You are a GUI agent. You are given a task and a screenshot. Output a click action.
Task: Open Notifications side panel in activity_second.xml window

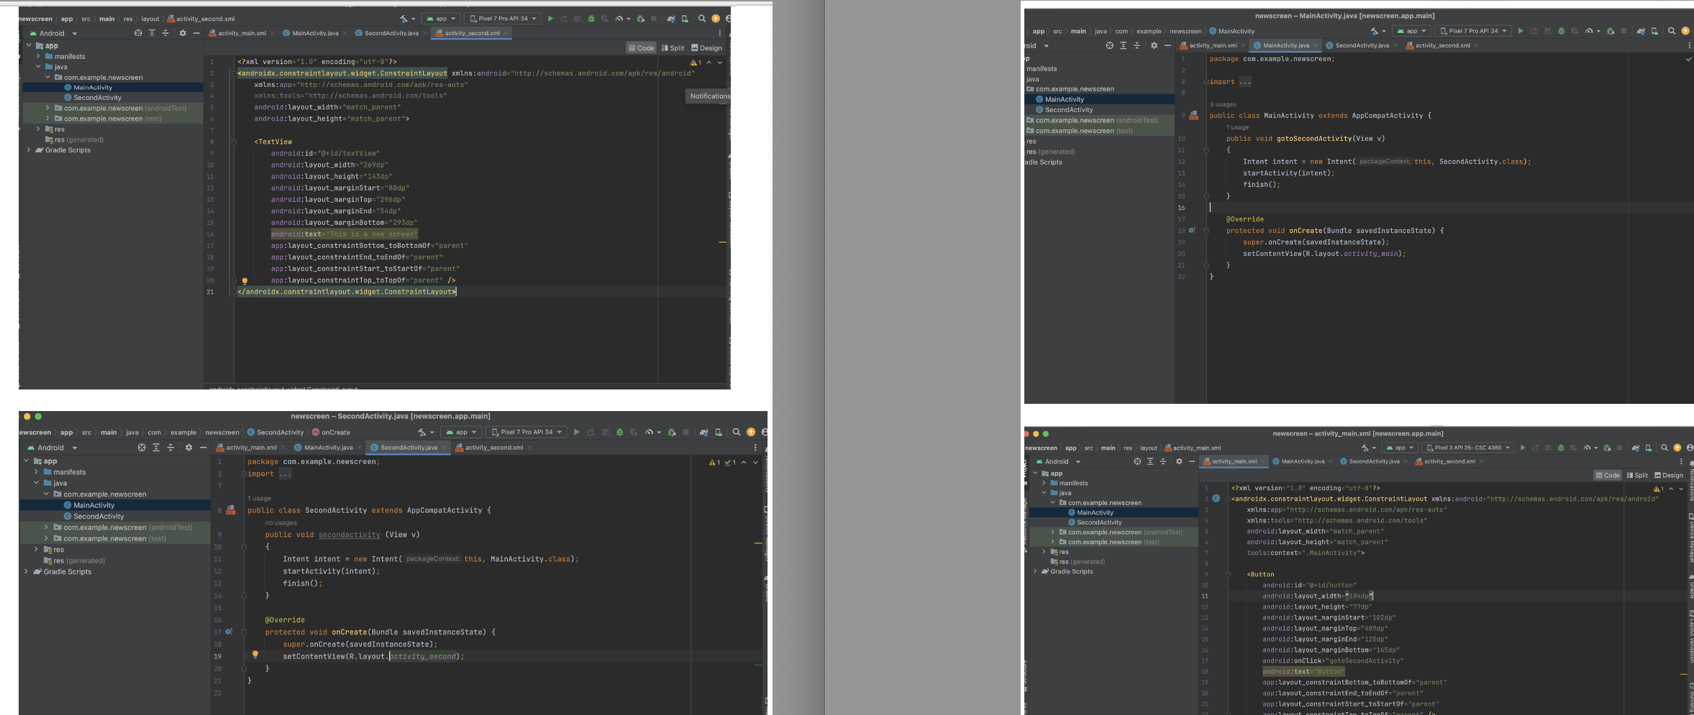coord(709,96)
